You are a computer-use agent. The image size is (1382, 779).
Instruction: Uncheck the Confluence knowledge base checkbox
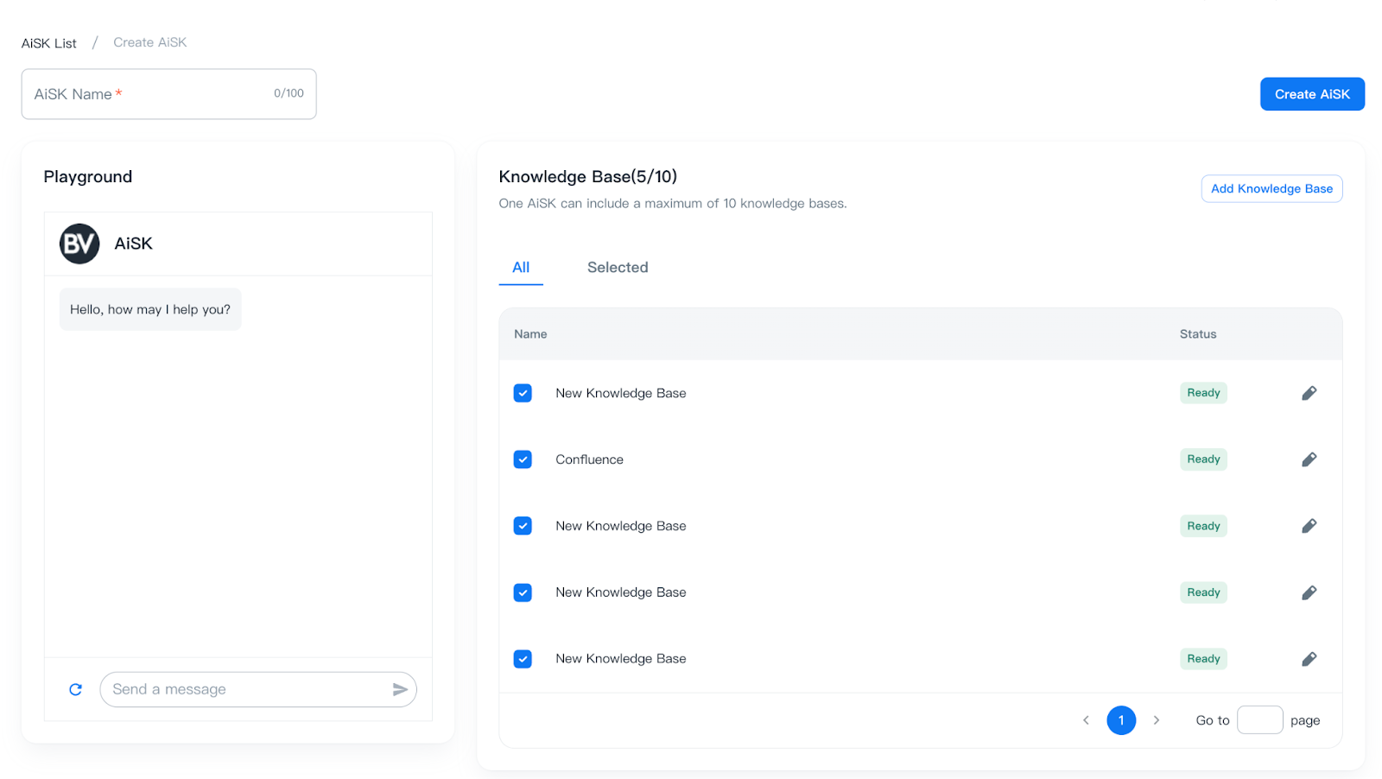click(x=523, y=459)
